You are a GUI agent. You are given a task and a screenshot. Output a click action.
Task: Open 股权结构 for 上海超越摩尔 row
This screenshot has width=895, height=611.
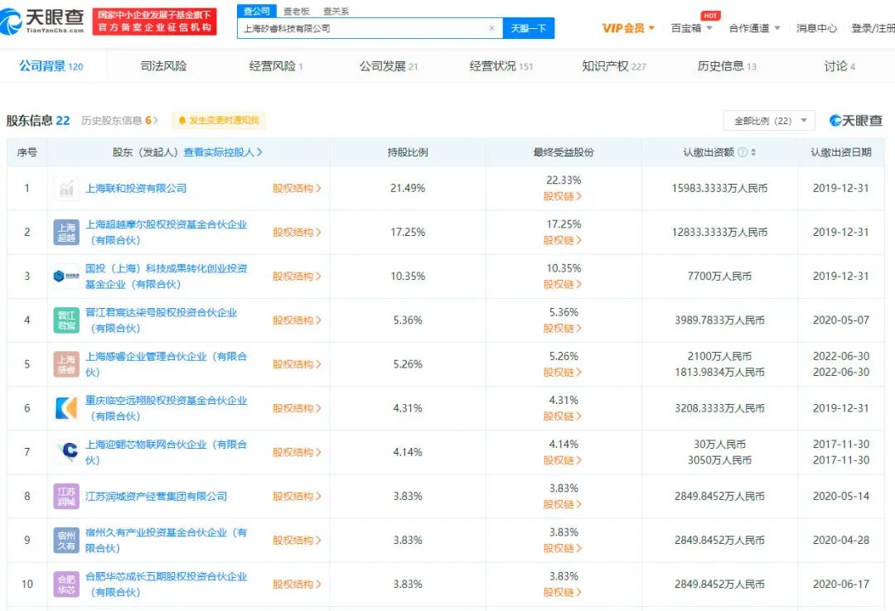(296, 232)
